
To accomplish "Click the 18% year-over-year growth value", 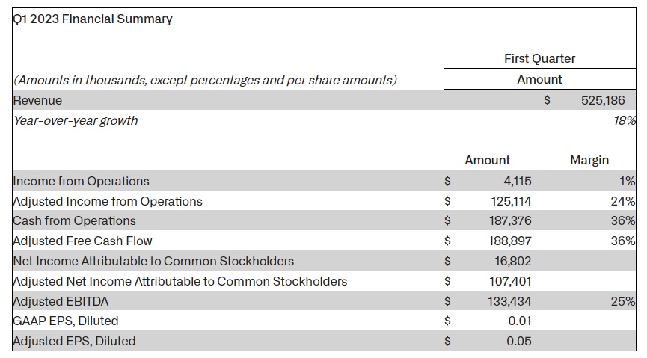I will pyautogui.click(x=625, y=120).
